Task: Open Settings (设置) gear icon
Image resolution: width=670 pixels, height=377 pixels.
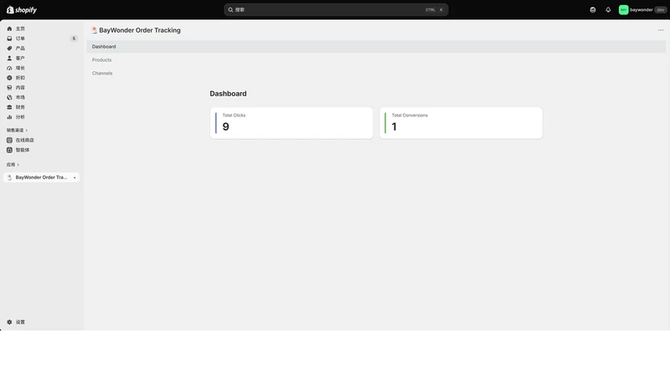Action: (9, 323)
